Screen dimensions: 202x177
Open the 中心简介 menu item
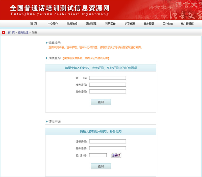tap(53, 23)
